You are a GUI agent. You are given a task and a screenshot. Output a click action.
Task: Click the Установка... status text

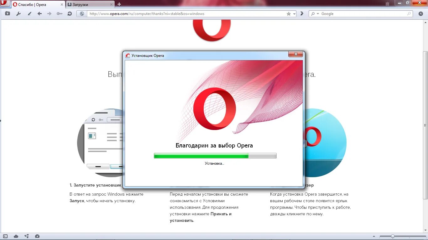(215, 163)
